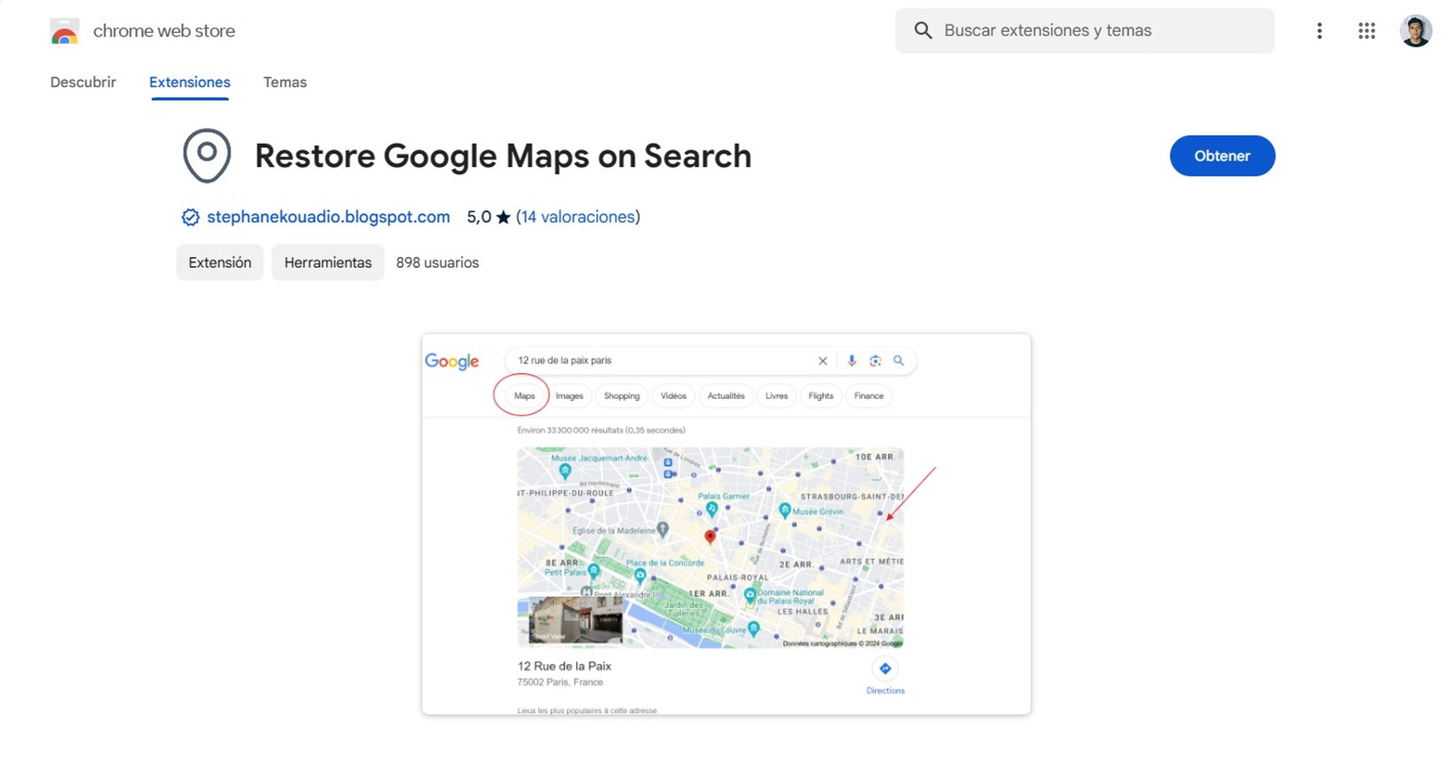Switch to the Descubrir tab

click(x=83, y=82)
